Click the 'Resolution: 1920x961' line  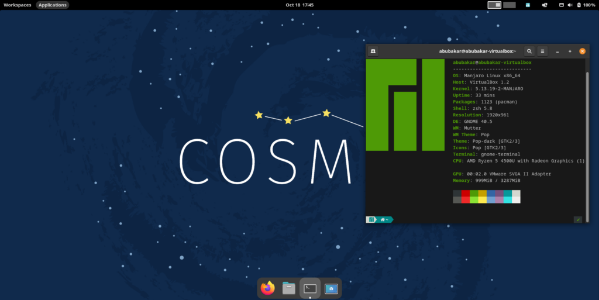[x=481, y=115]
